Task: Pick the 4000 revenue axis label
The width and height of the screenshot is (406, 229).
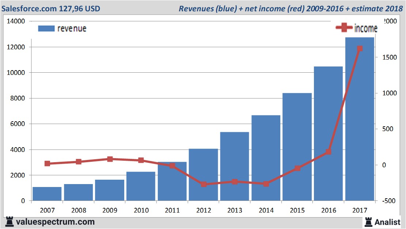Action: point(18,149)
